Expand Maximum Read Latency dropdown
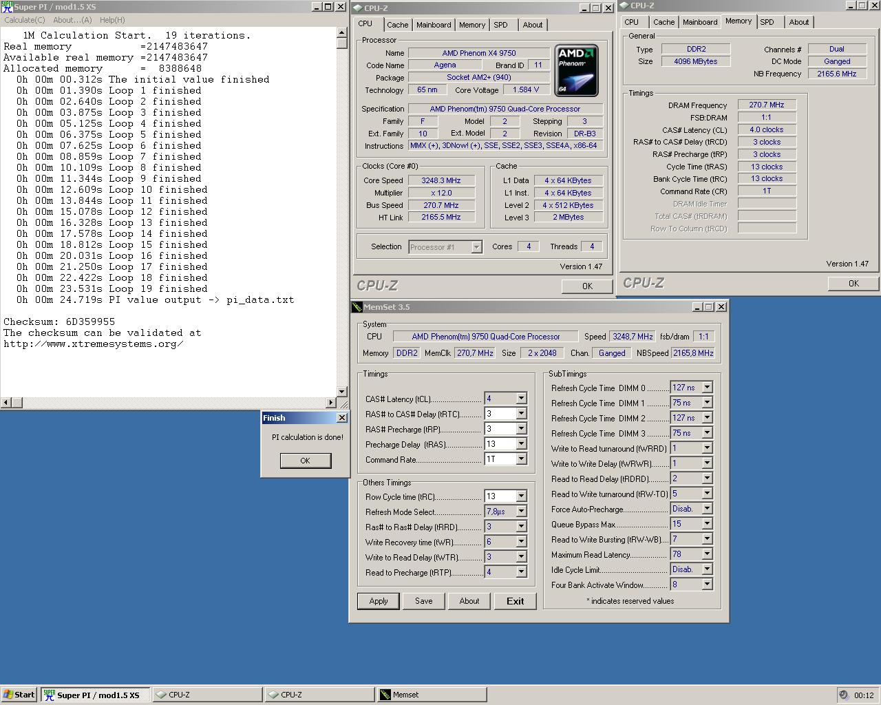The width and height of the screenshot is (881, 705). click(x=707, y=554)
